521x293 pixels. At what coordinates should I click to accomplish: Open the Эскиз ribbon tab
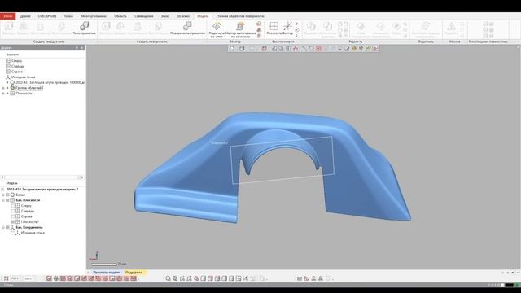164,16
